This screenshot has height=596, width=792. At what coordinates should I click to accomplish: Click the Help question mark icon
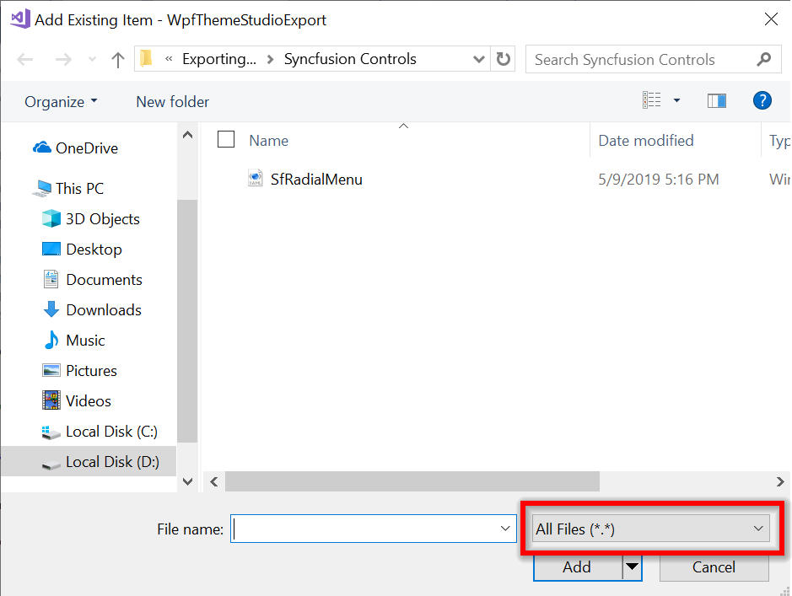[x=762, y=100]
